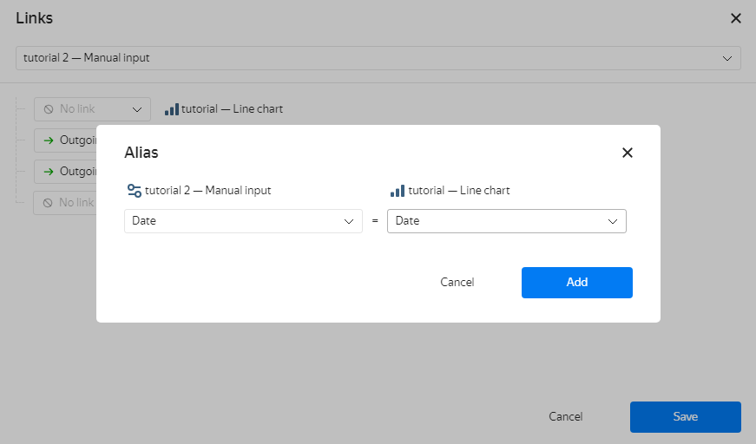This screenshot has width=756, height=444.
Task: Open the tutorial 2 — Manual input selector
Action: [x=378, y=58]
